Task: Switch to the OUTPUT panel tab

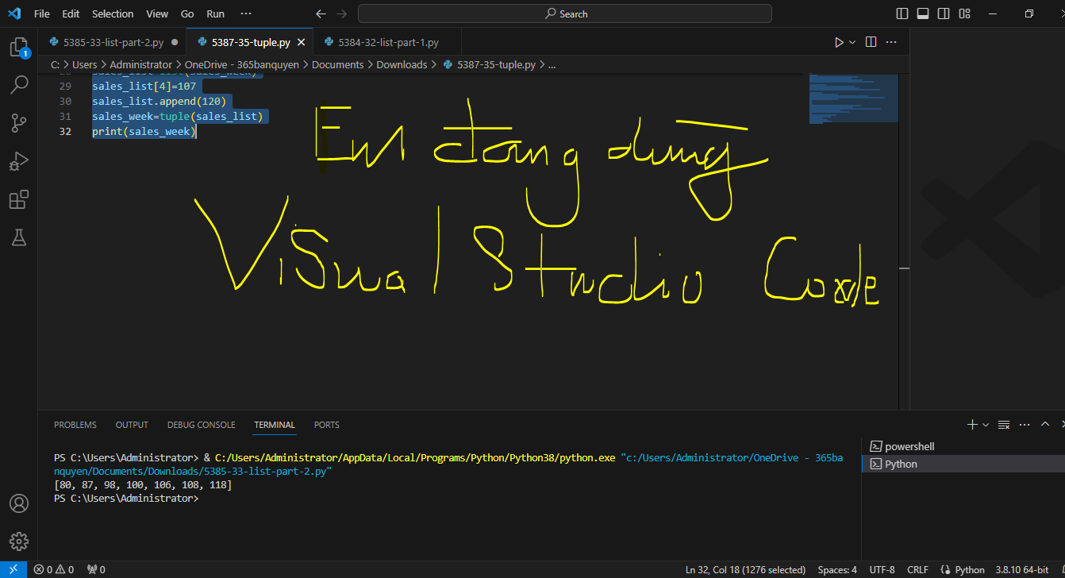Action: (x=132, y=425)
